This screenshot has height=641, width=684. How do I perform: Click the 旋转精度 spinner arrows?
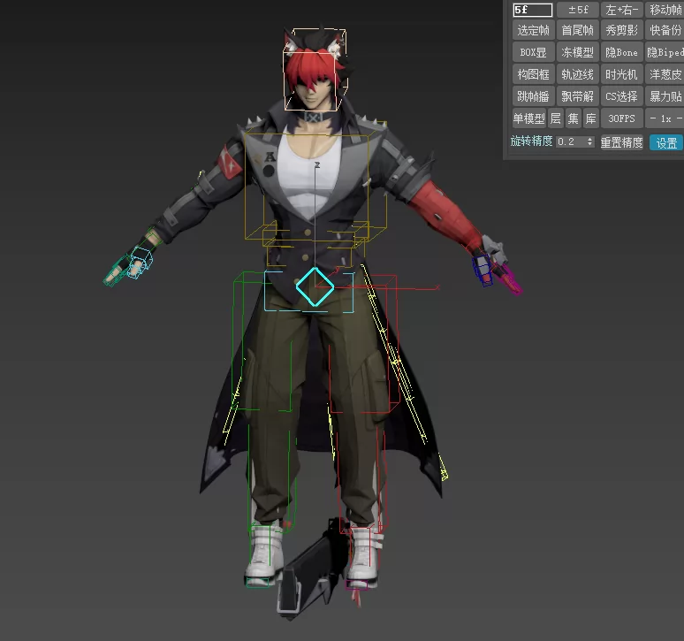click(x=590, y=142)
